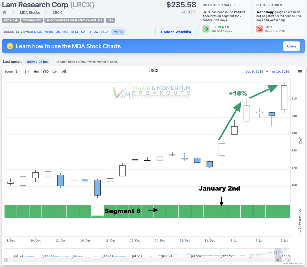
Task: Open the chart hamburger menu icon
Action: click(300, 72)
